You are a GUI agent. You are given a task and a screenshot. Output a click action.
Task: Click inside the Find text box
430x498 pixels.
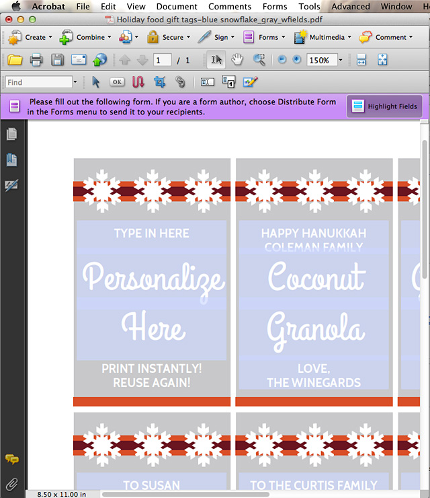[x=39, y=82]
